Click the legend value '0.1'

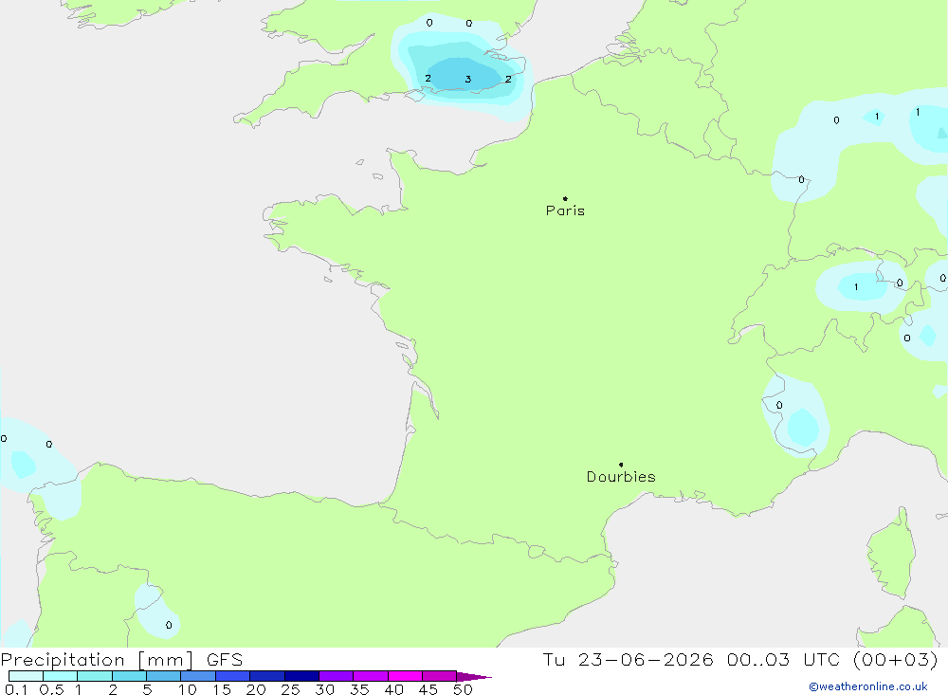coord(16,689)
